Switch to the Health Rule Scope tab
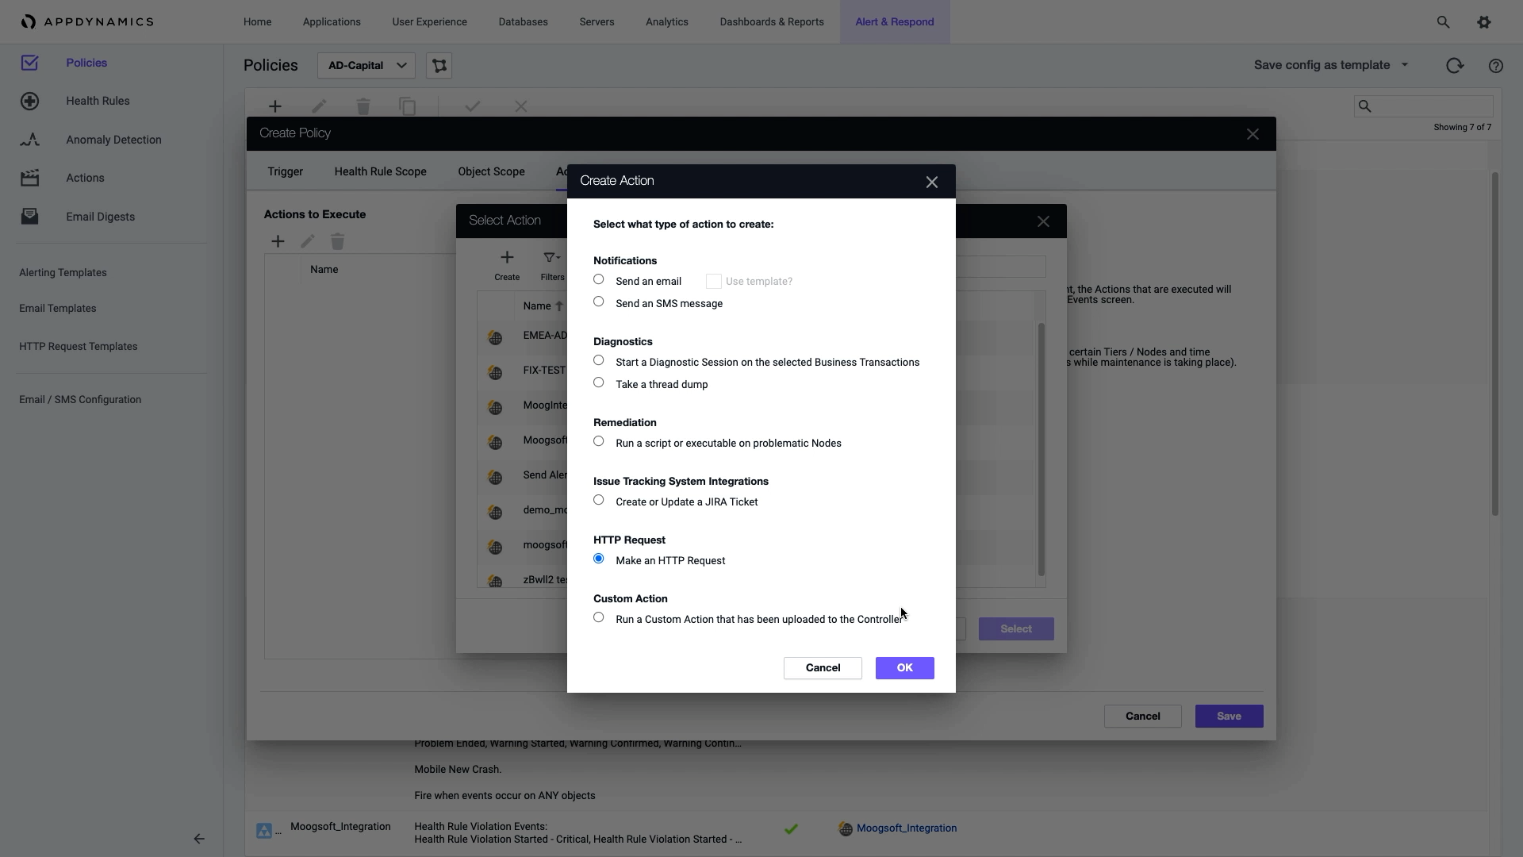The image size is (1523, 857). (x=380, y=171)
